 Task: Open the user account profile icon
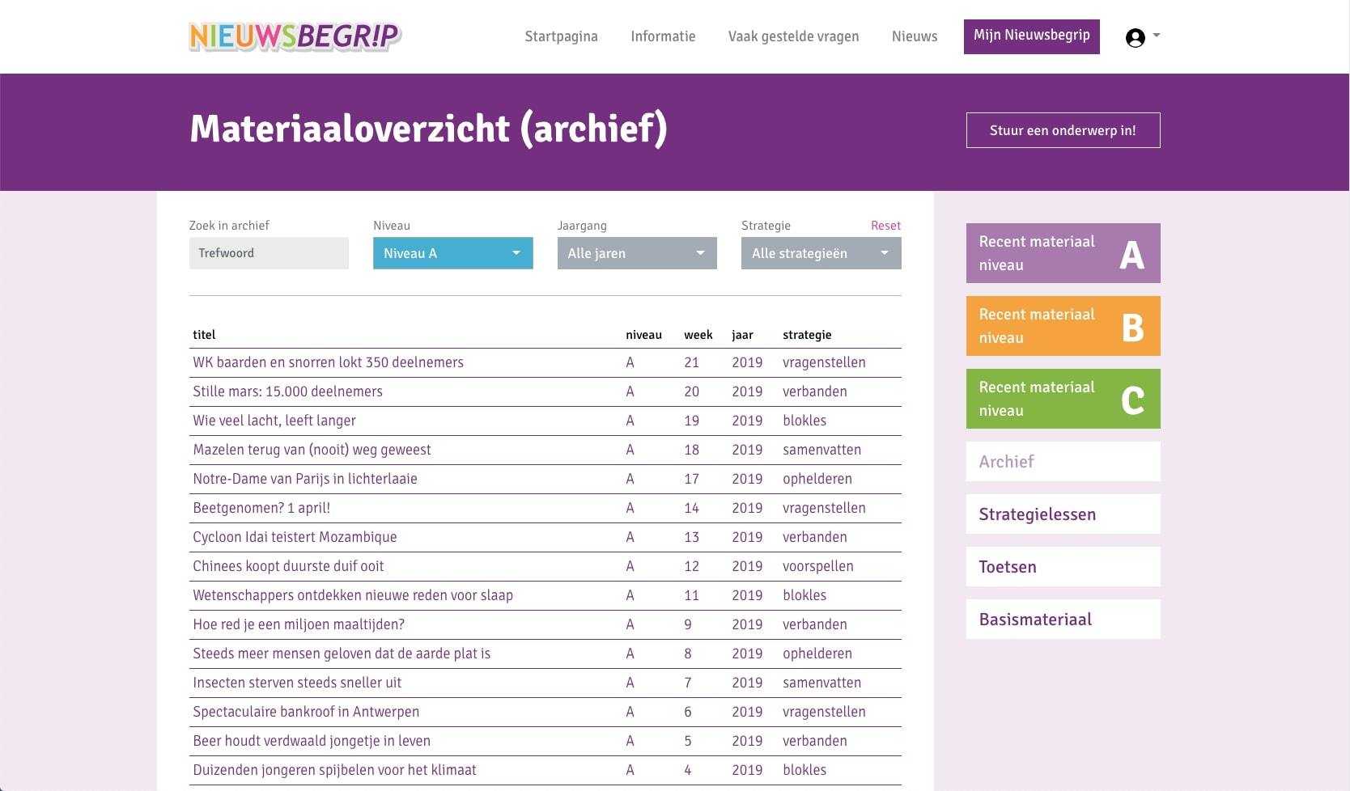click(x=1136, y=37)
